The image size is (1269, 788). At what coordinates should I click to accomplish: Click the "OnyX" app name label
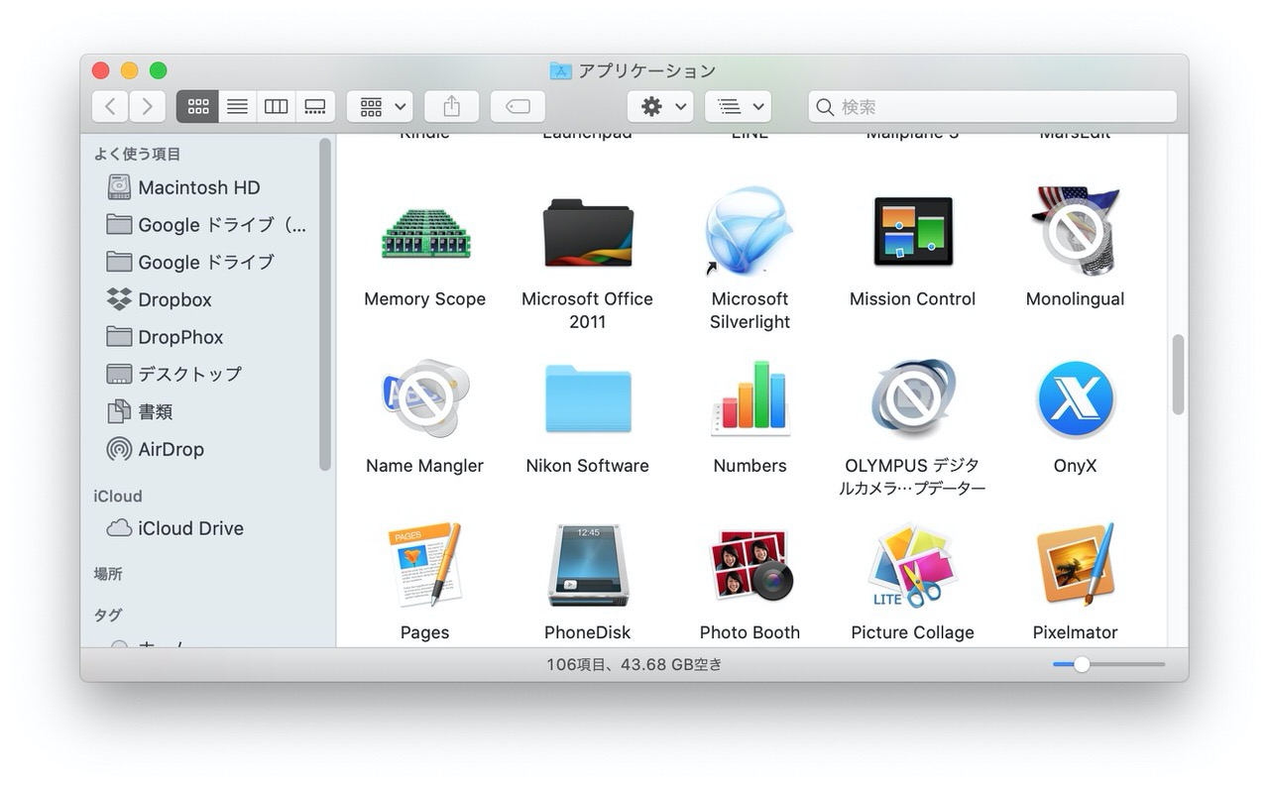[1076, 465]
